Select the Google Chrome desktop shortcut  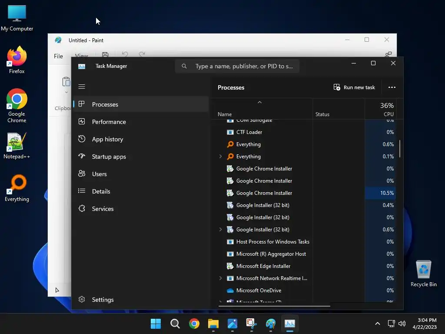click(17, 106)
